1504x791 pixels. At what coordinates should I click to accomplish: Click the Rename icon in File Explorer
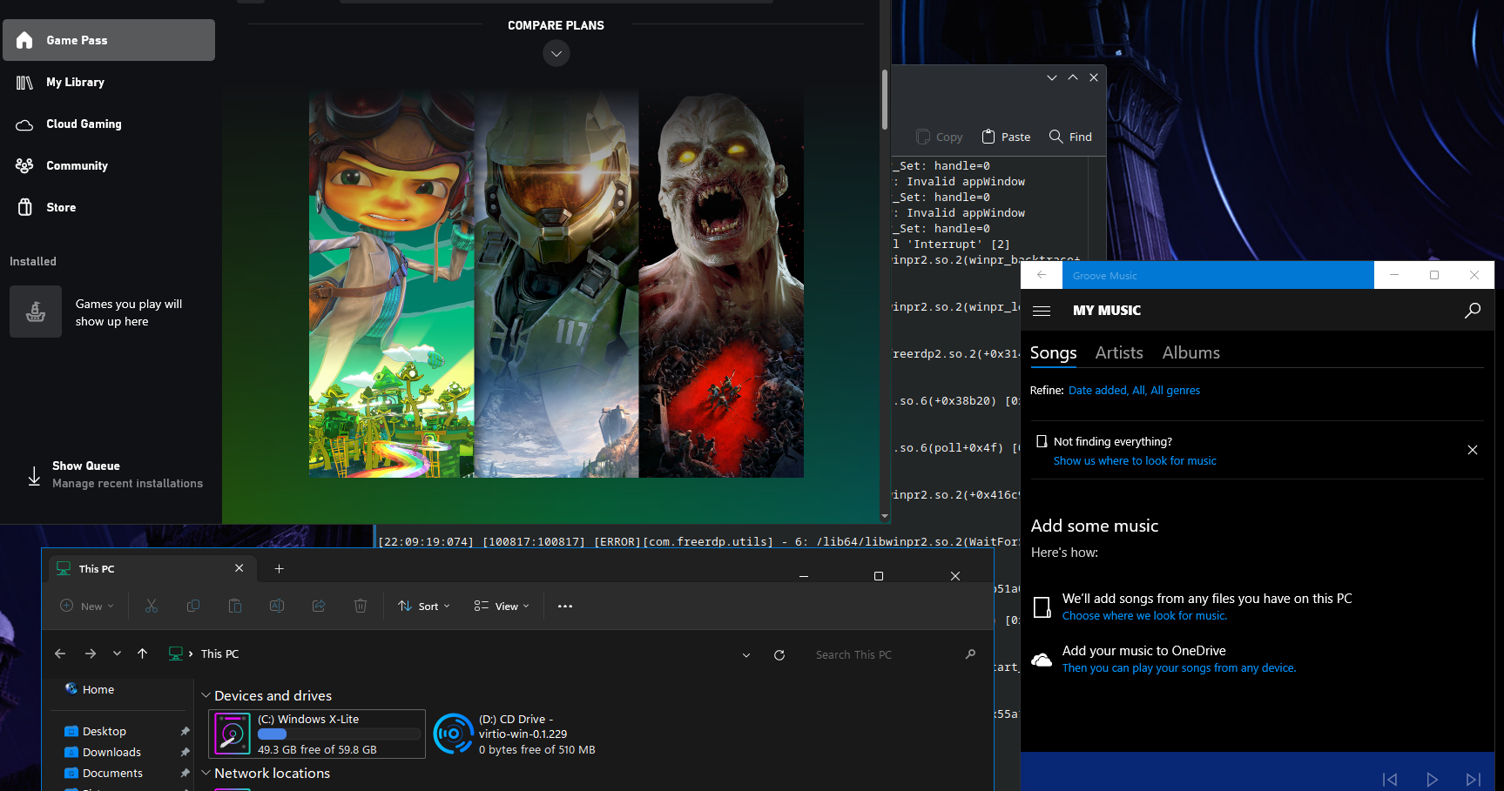(x=277, y=606)
